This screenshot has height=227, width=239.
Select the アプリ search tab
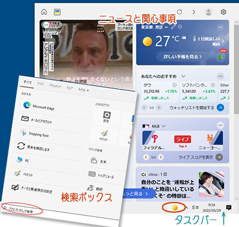41,84
